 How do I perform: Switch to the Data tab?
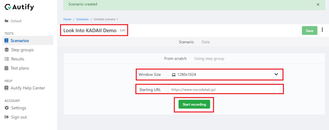click(x=206, y=42)
